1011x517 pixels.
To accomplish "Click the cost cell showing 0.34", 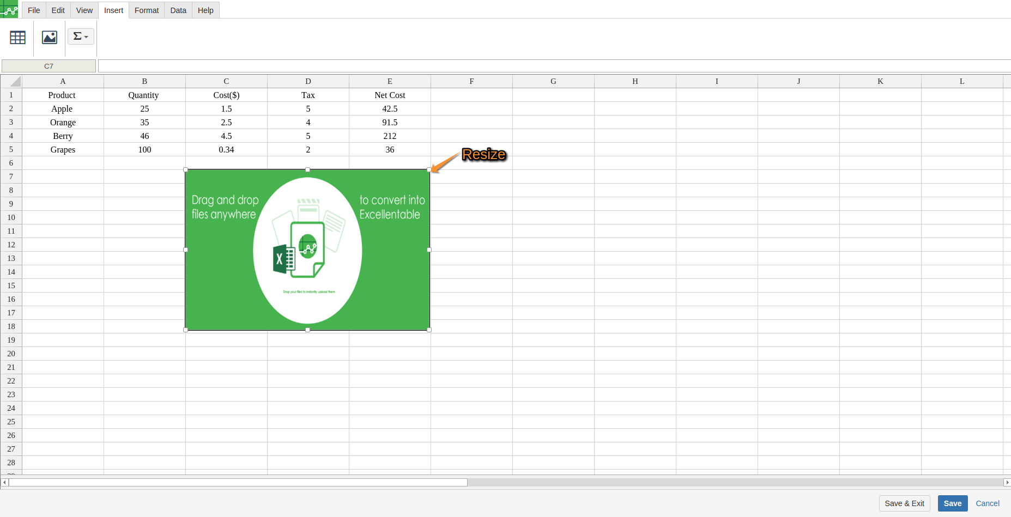I will pyautogui.click(x=226, y=149).
